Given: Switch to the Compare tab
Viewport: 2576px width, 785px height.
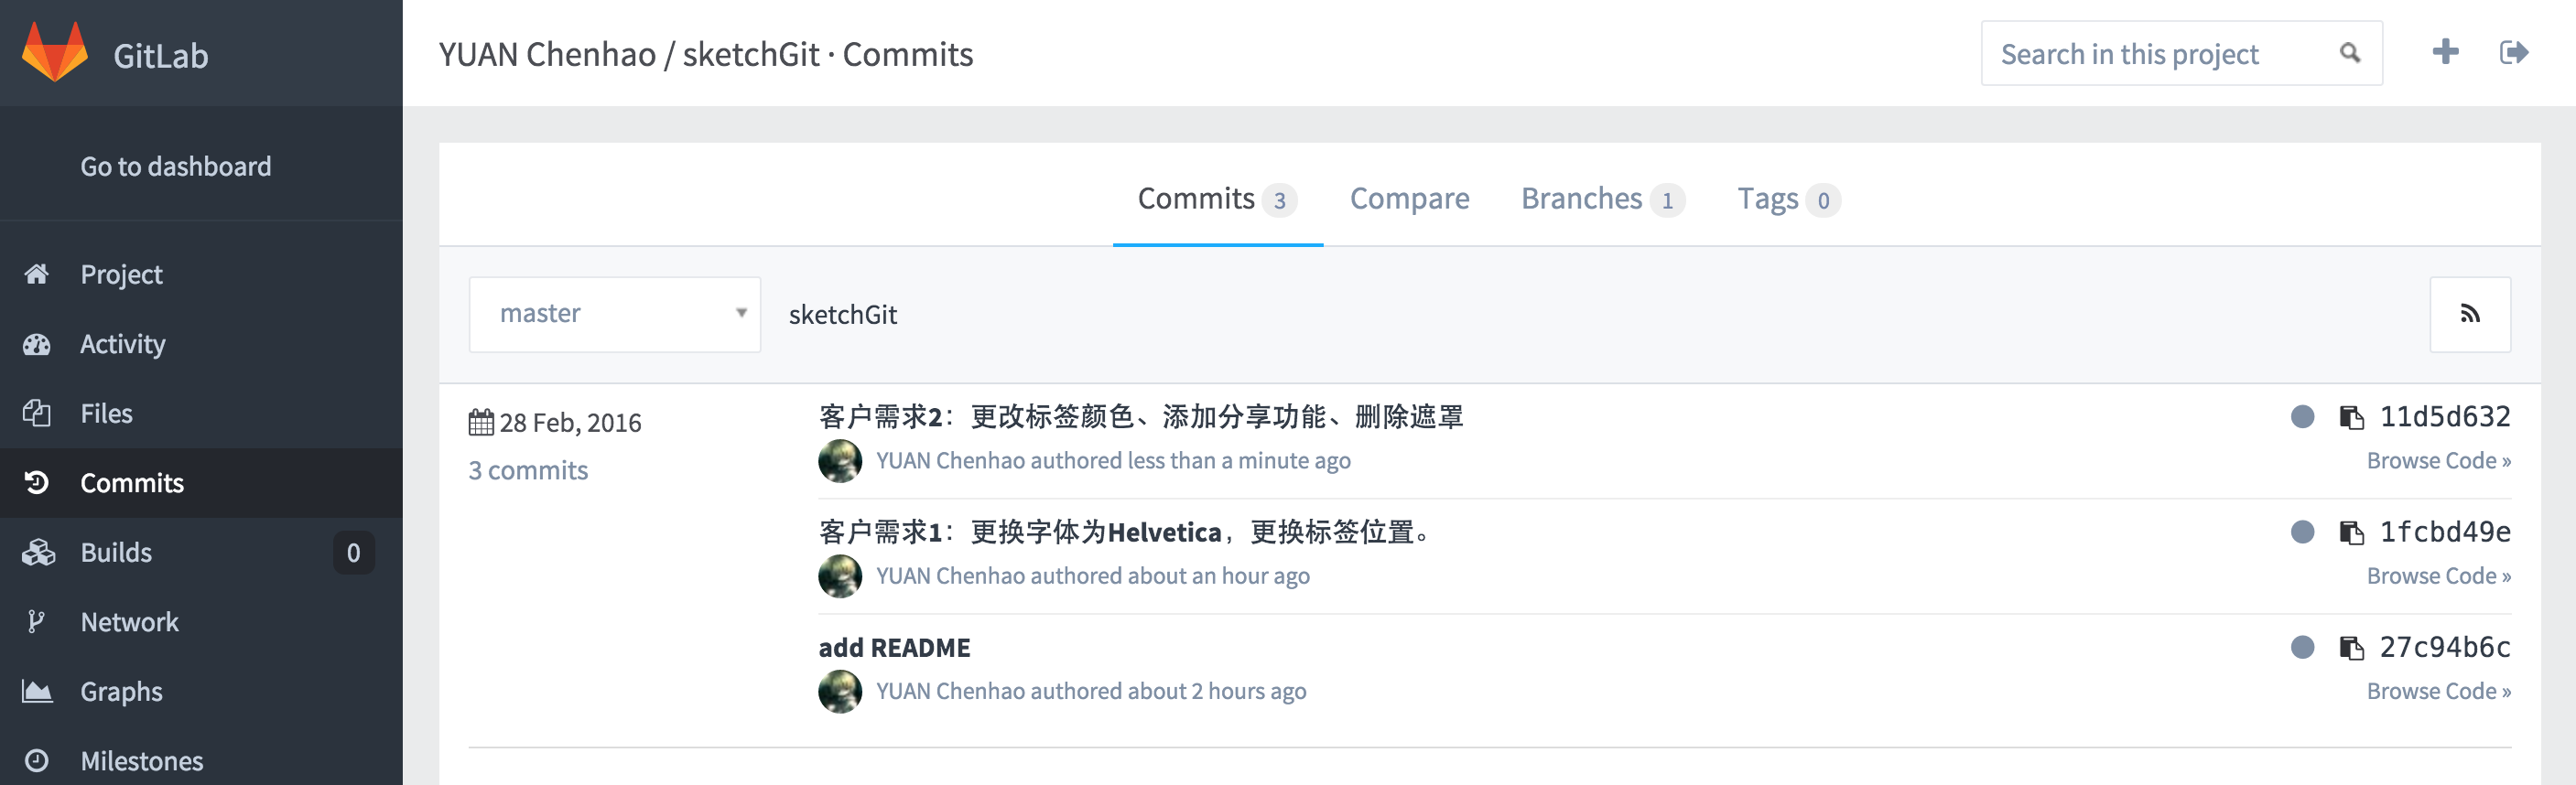Looking at the screenshot, I should pos(1409,199).
